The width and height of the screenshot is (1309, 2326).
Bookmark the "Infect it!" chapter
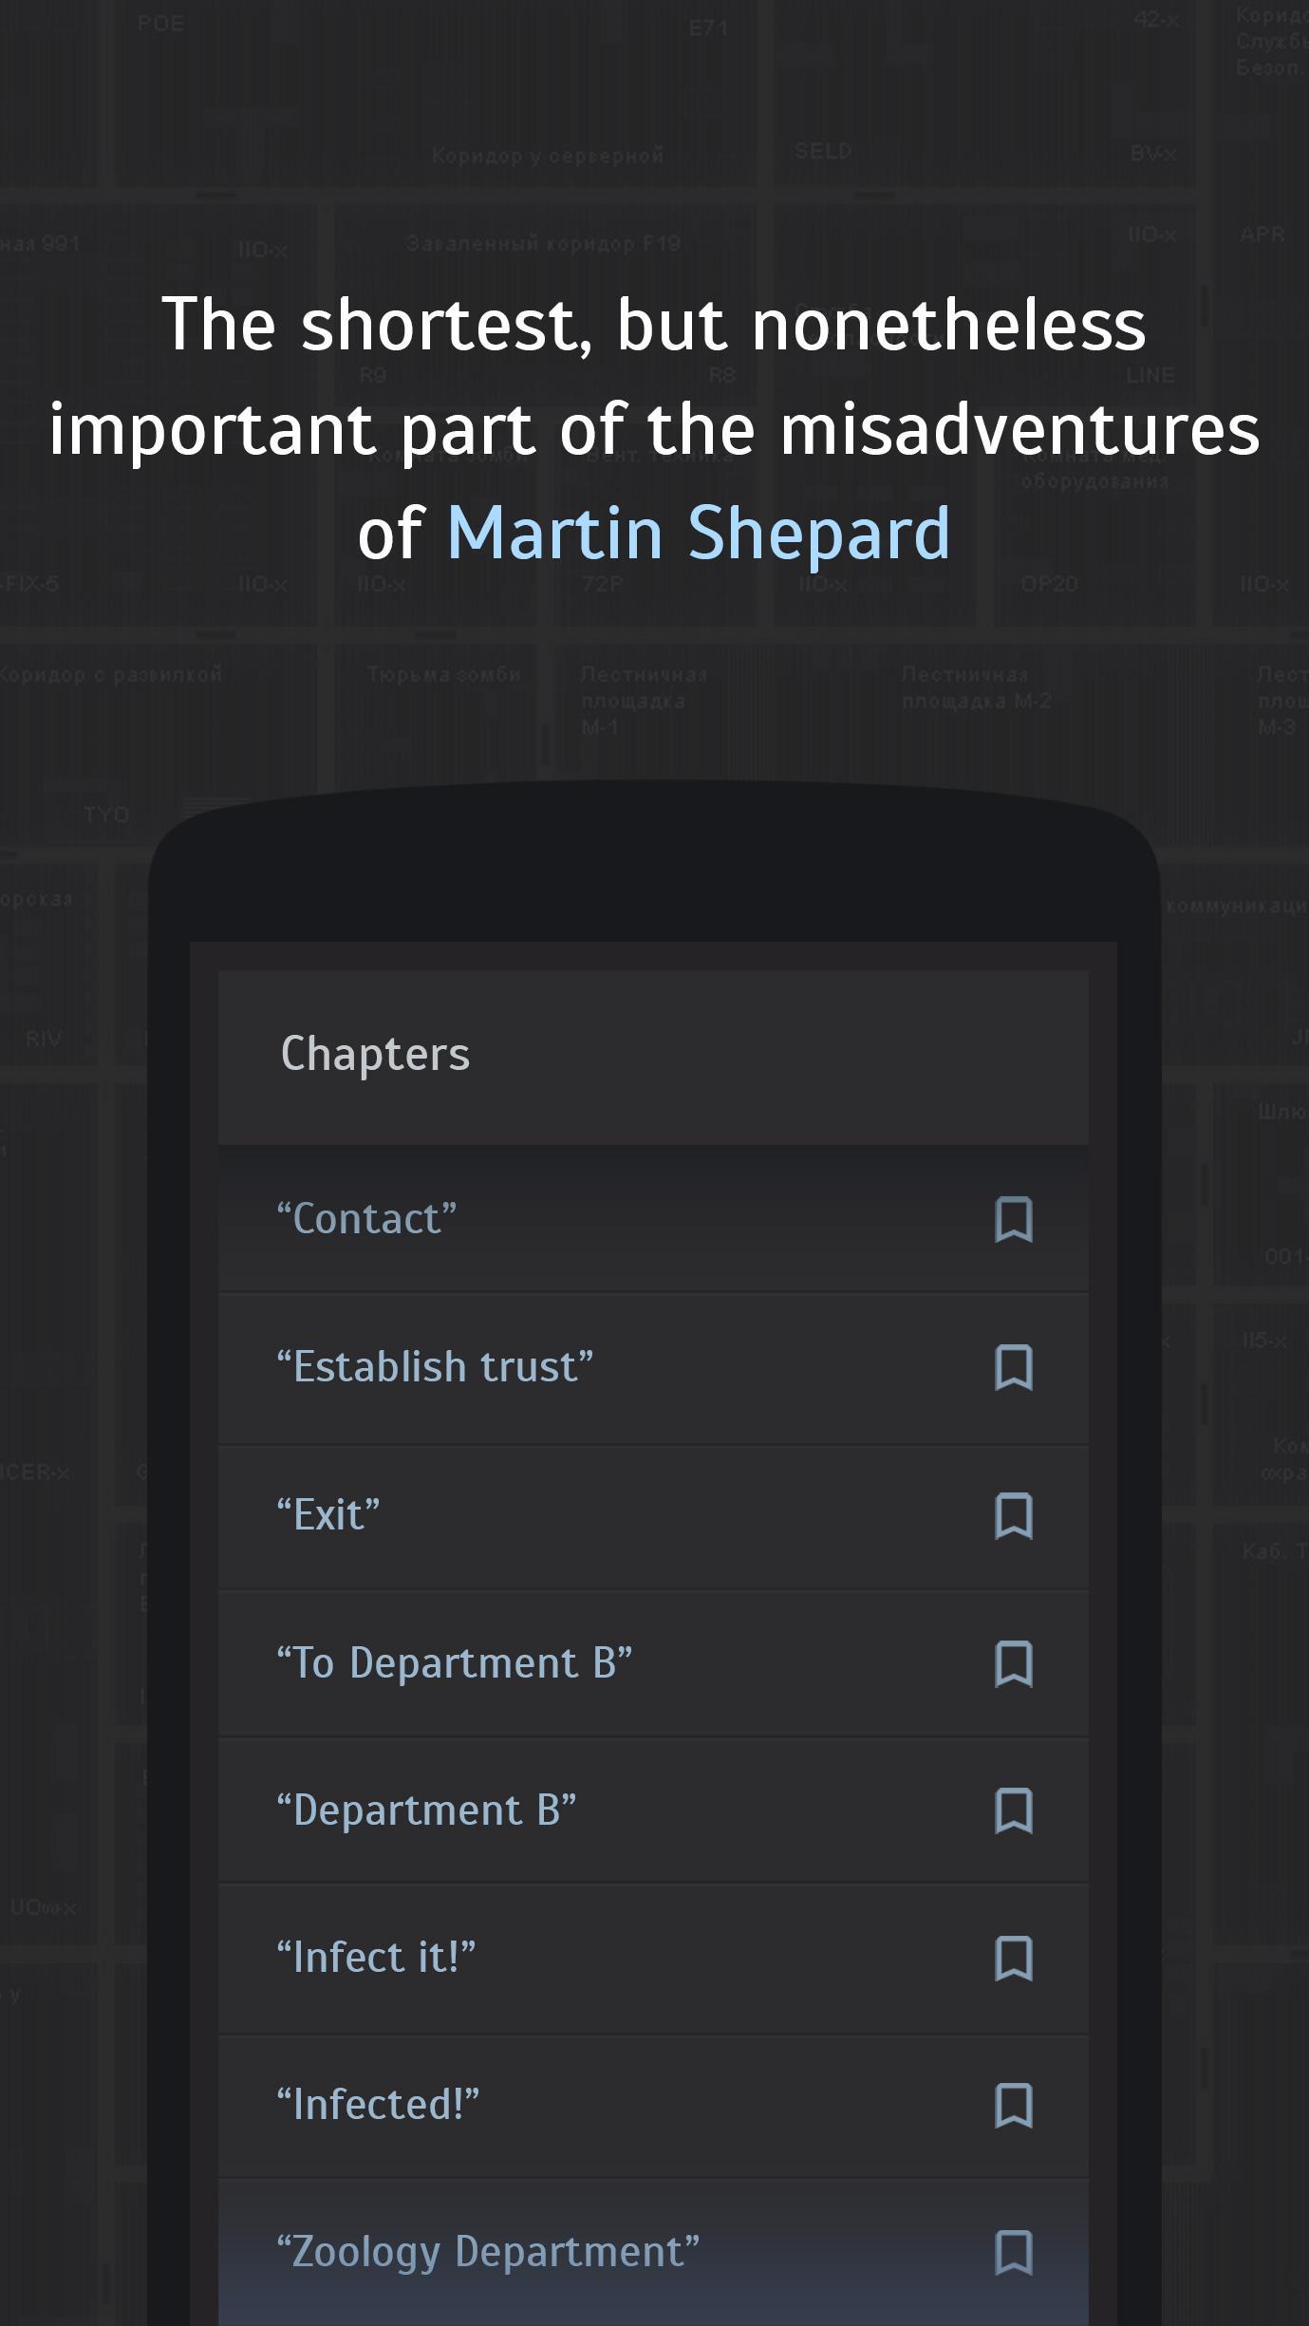click(x=1013, y=1960)
